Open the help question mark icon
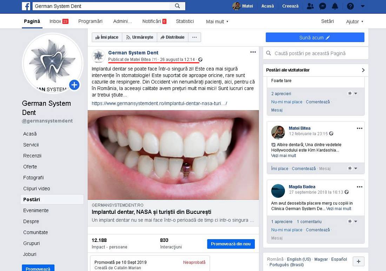 (350, 6)
